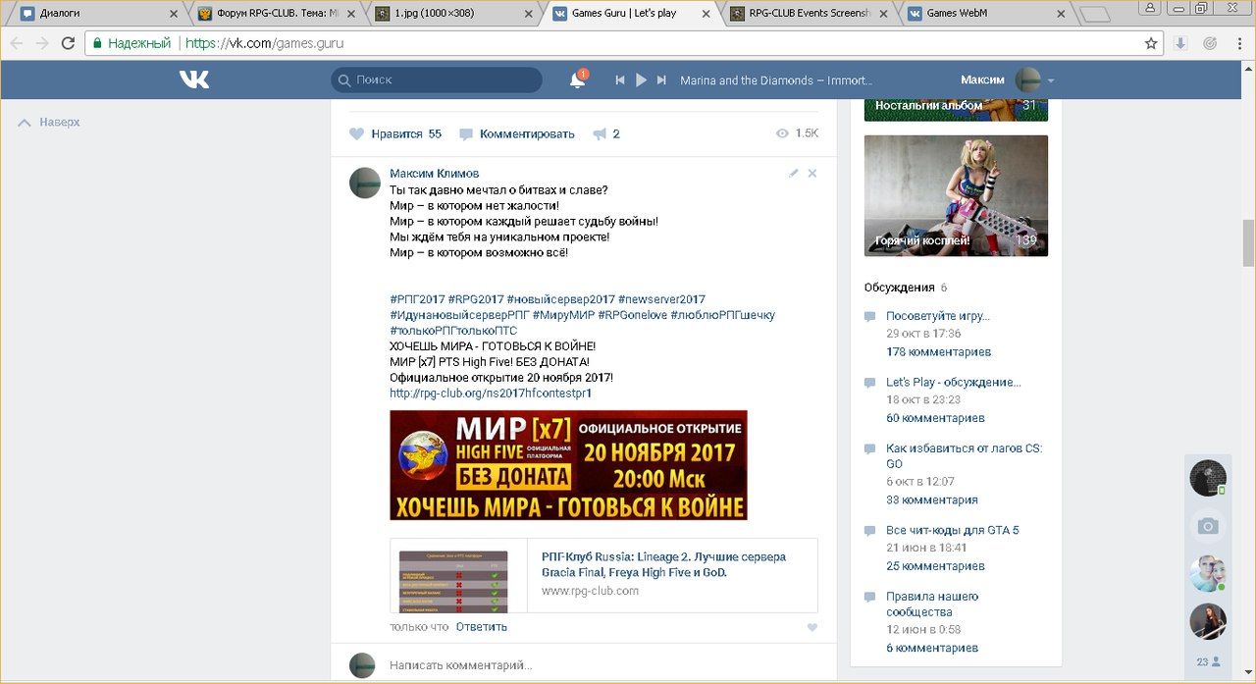This screenshot has height=684, width=1256.
Task: Switch to Games WebM tab
Action: point(986,14)
